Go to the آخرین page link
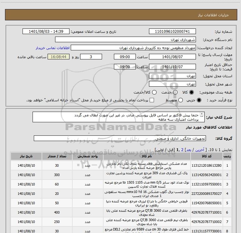Viewport: 241px width, 233px height. coord(200,150)
